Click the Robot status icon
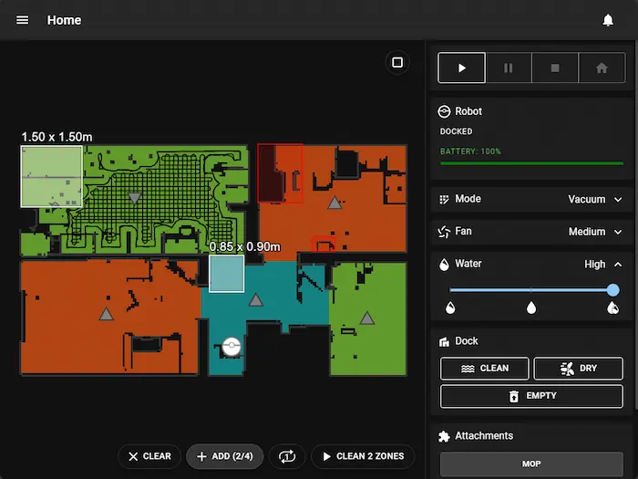Screen dimensions: 638x479 (x=444, y=111)
